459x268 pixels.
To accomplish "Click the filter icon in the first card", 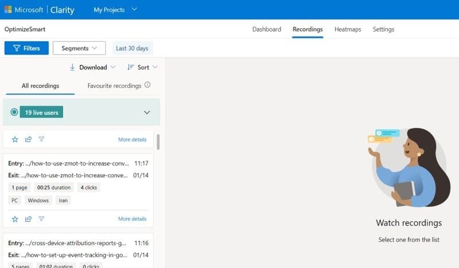I will tap(41, 139).
